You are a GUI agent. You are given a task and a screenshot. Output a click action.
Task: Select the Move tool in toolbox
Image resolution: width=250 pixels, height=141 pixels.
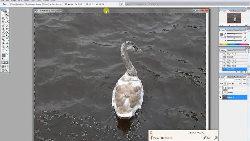point(7,15)
